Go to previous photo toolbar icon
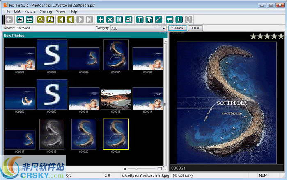 pyautogui.click(x=71, y=20)
